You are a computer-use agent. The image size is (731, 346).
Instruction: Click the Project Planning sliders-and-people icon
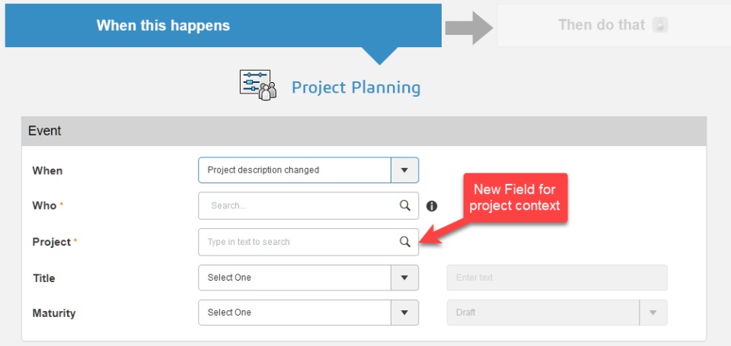click(x=258, y=85)
